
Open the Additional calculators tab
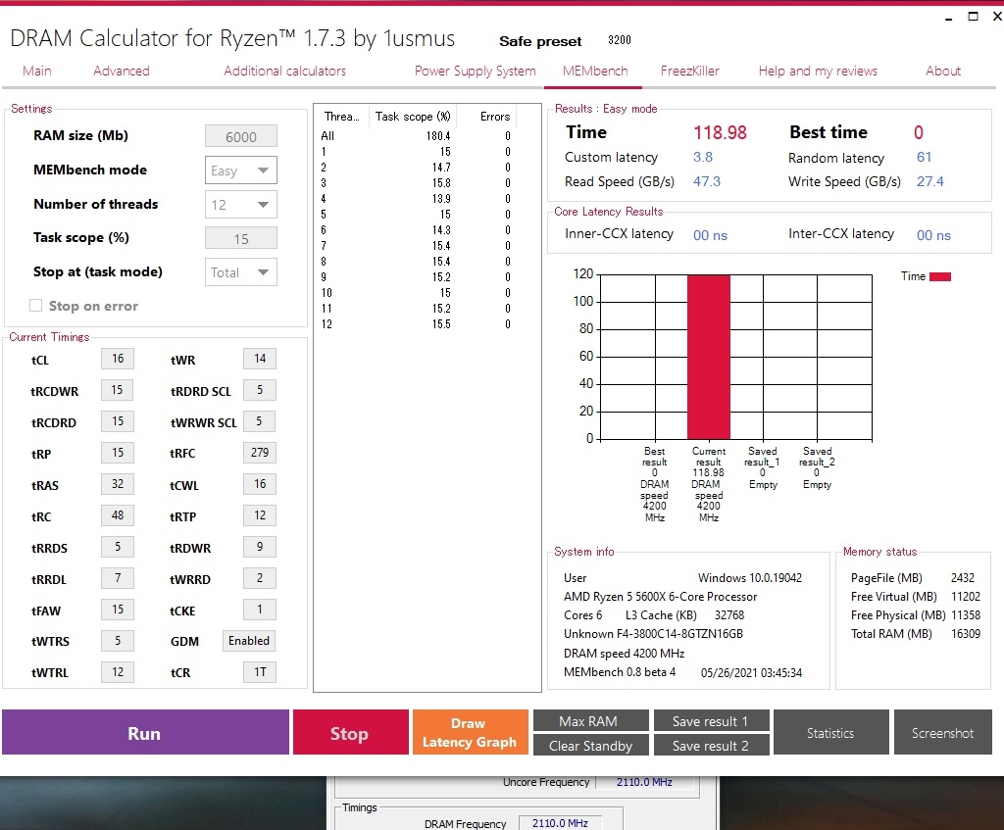(x=284, y=71)
